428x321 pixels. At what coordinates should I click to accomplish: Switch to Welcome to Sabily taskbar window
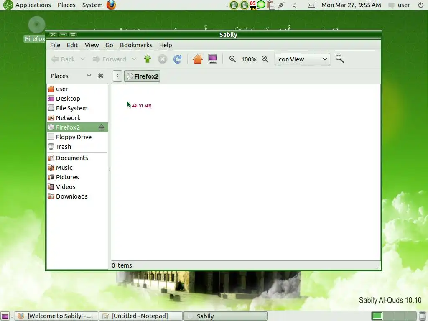click(x=56, y=316)
